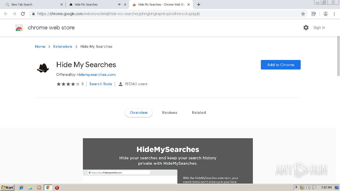Screen dimensions: 340x191
Task: Click the HideMySearches promo screenshot
Action: pos(168,161)
